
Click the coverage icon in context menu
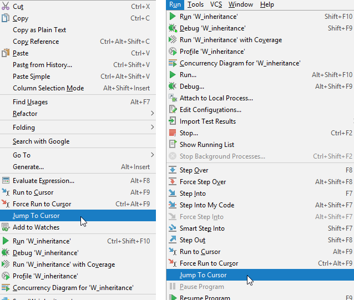(x=6, y=264)
